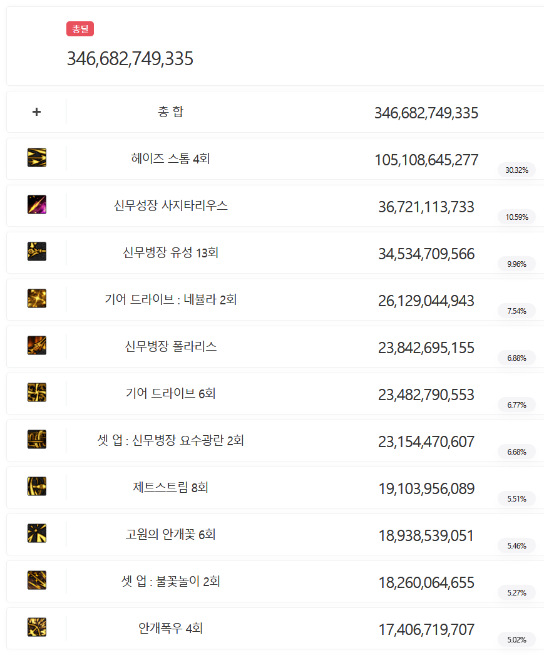
Task: Click the 셋 업 : 신무병장 요수광란 icon
Action: tap(37, 440)
